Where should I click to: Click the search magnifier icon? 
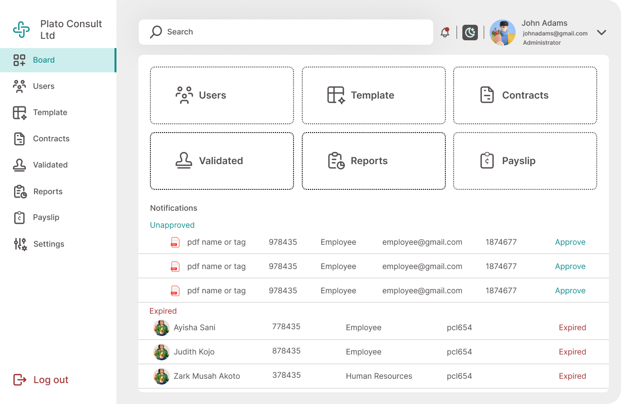coord(156,32)
